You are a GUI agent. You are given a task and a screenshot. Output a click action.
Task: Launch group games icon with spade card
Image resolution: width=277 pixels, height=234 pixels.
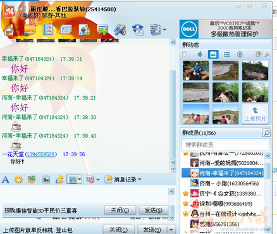84,30
